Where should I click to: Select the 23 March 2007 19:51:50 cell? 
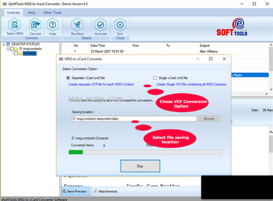107,51
